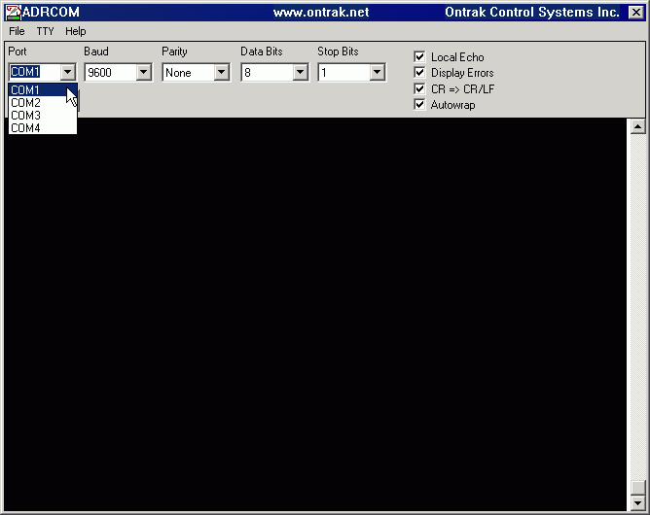
Task: Disable the Local Echo checkbox
Action: (x=419, y=56)
